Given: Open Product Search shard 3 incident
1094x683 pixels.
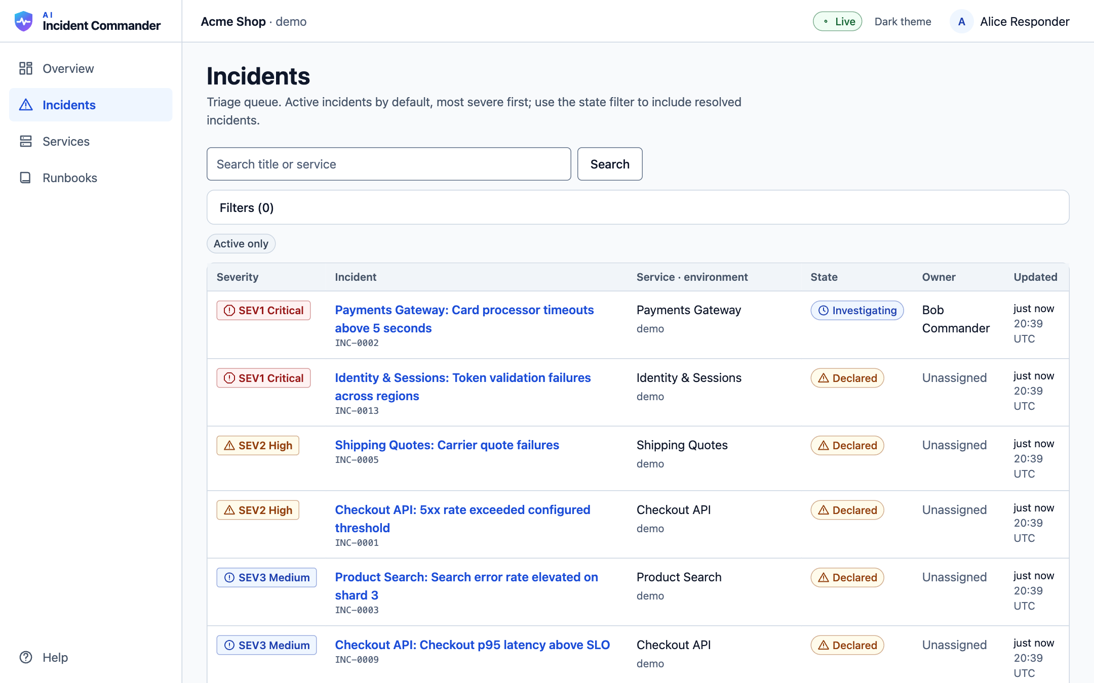Looking at the screenshot, I should click(466, 586).
